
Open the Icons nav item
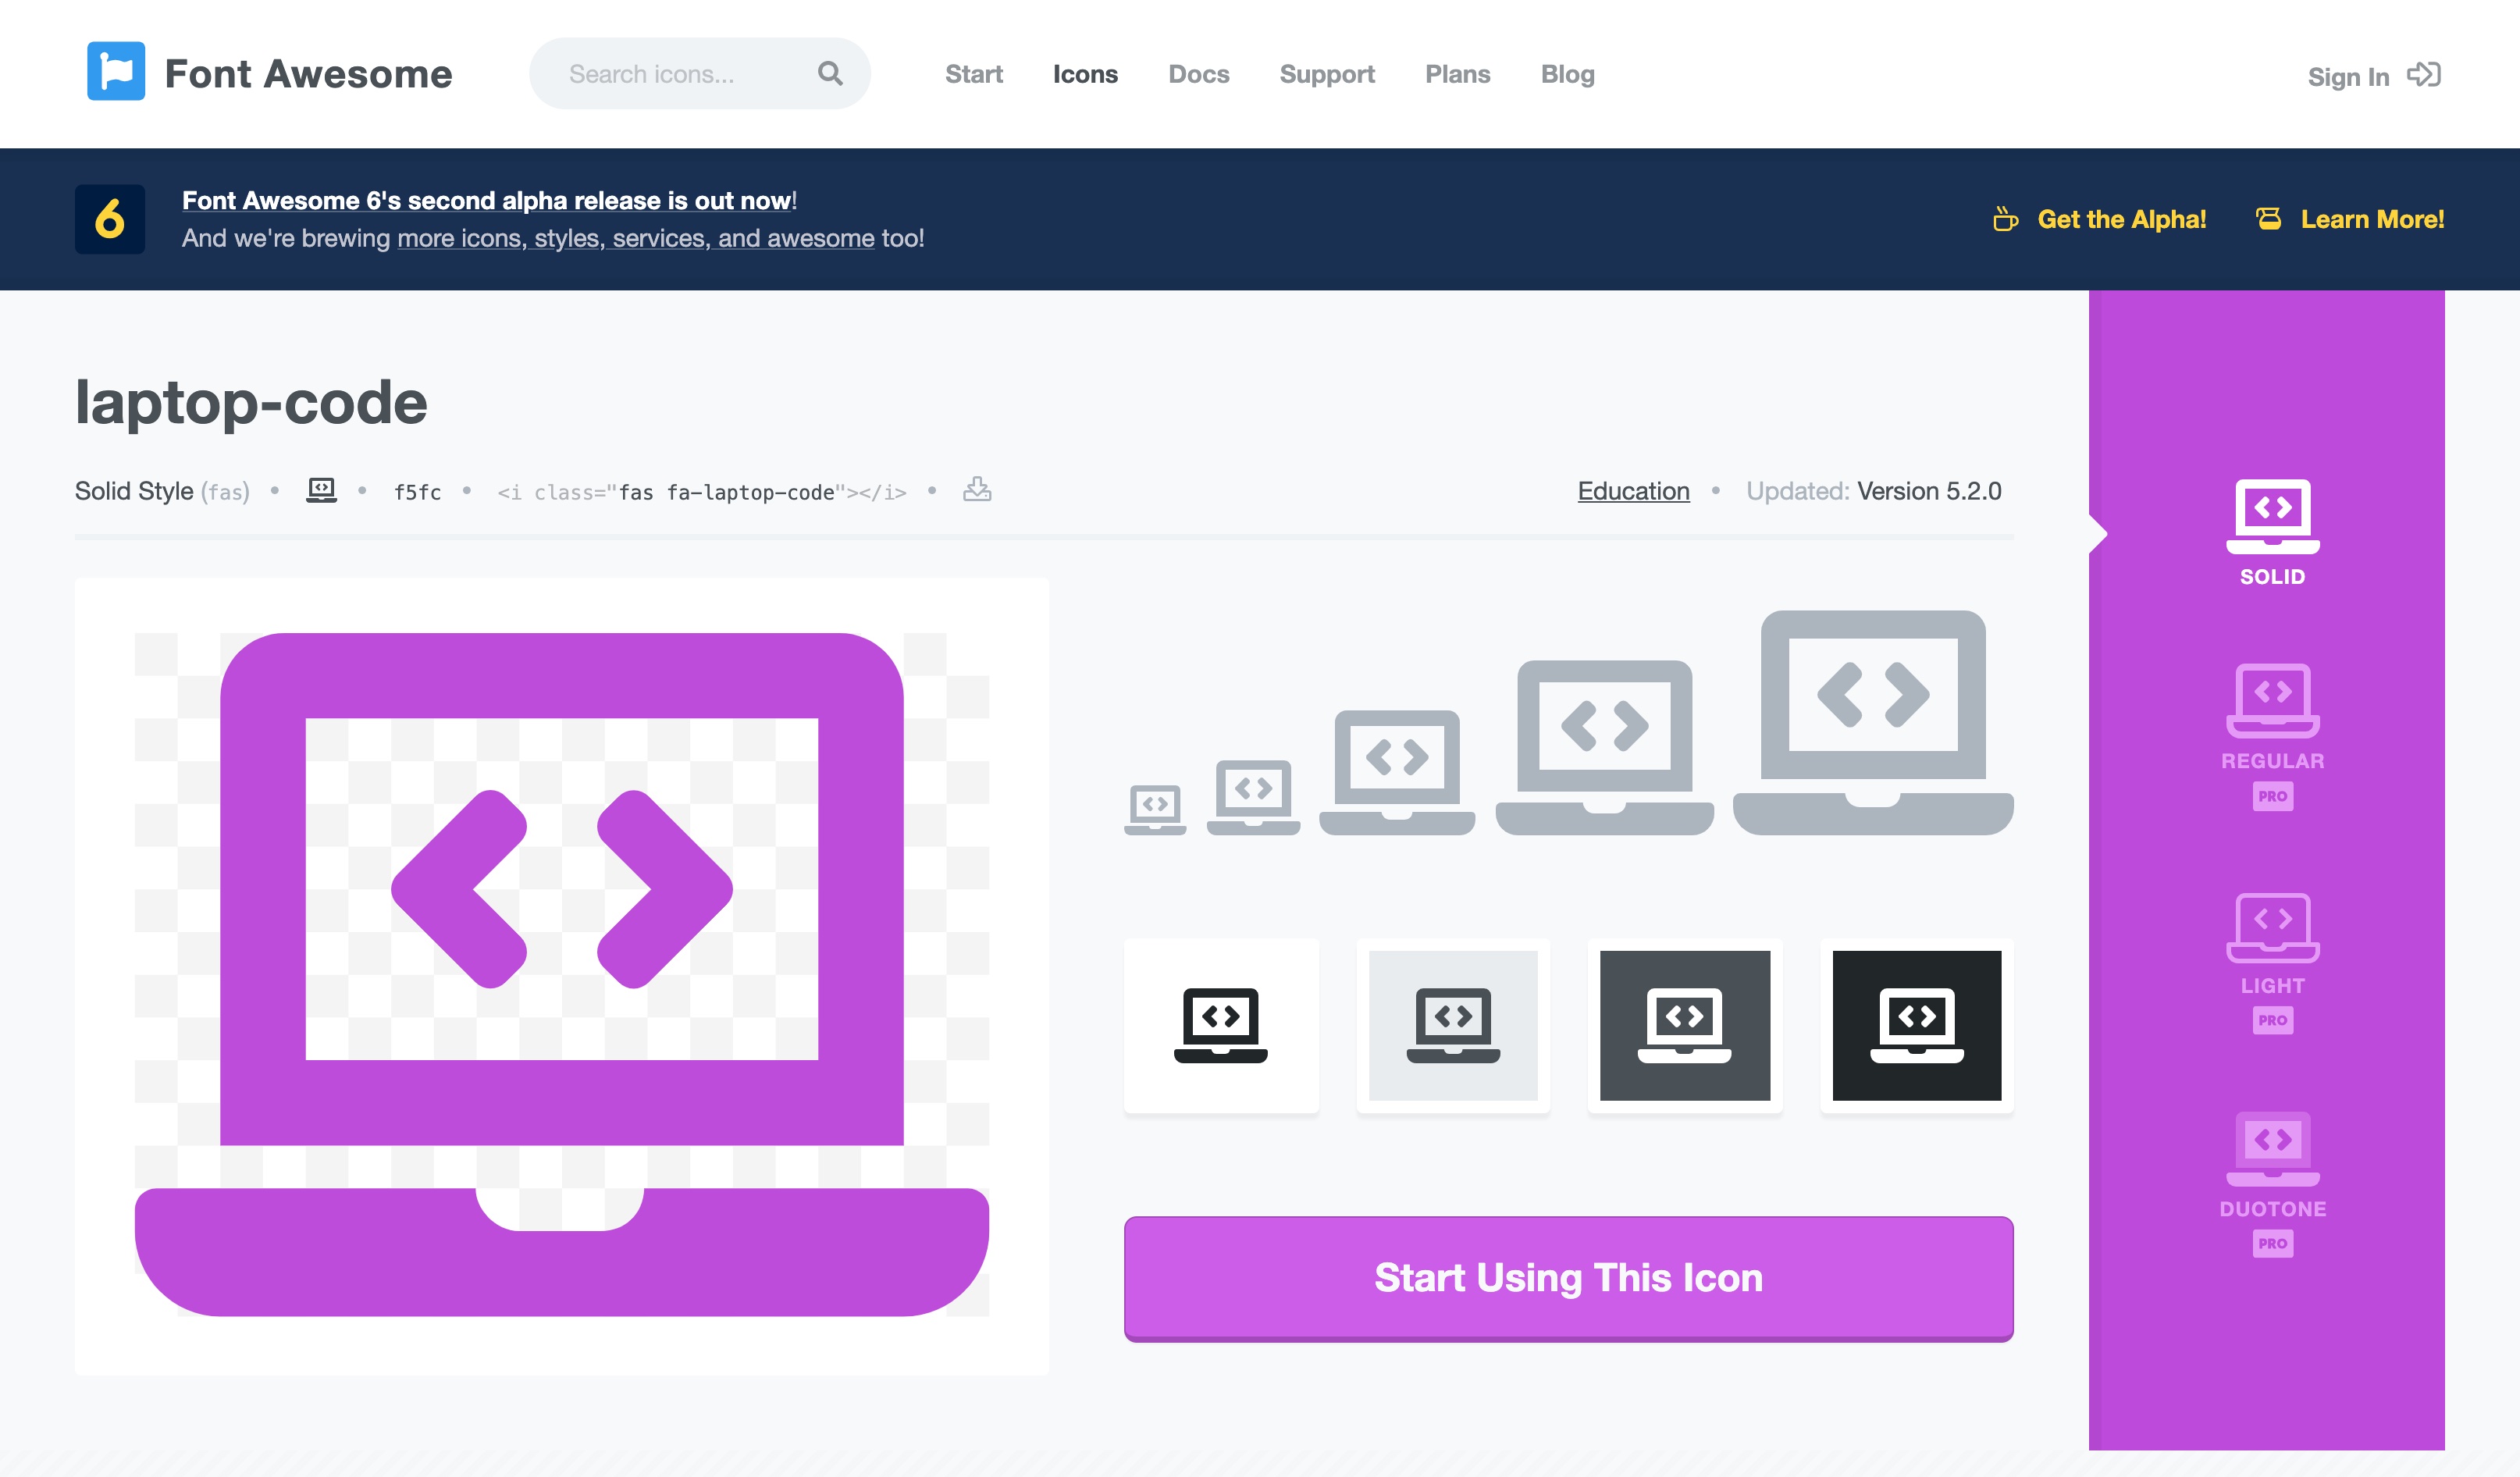[1085, 74]
